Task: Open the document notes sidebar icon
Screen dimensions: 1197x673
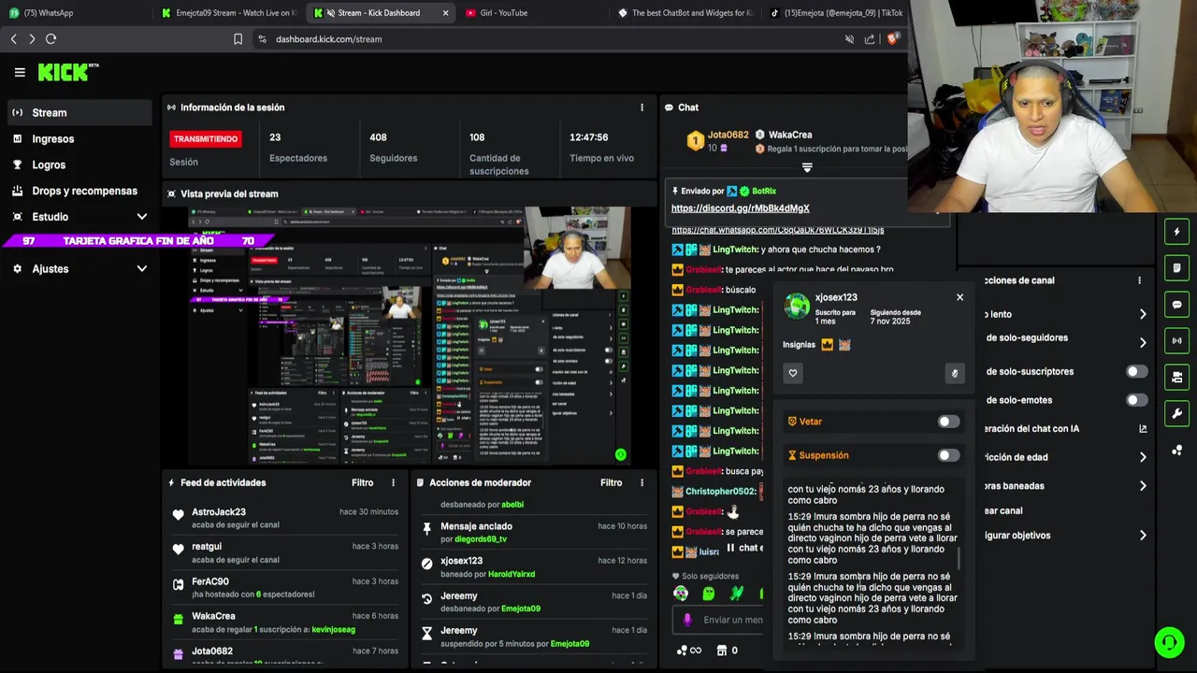Action: point(1176,268)
